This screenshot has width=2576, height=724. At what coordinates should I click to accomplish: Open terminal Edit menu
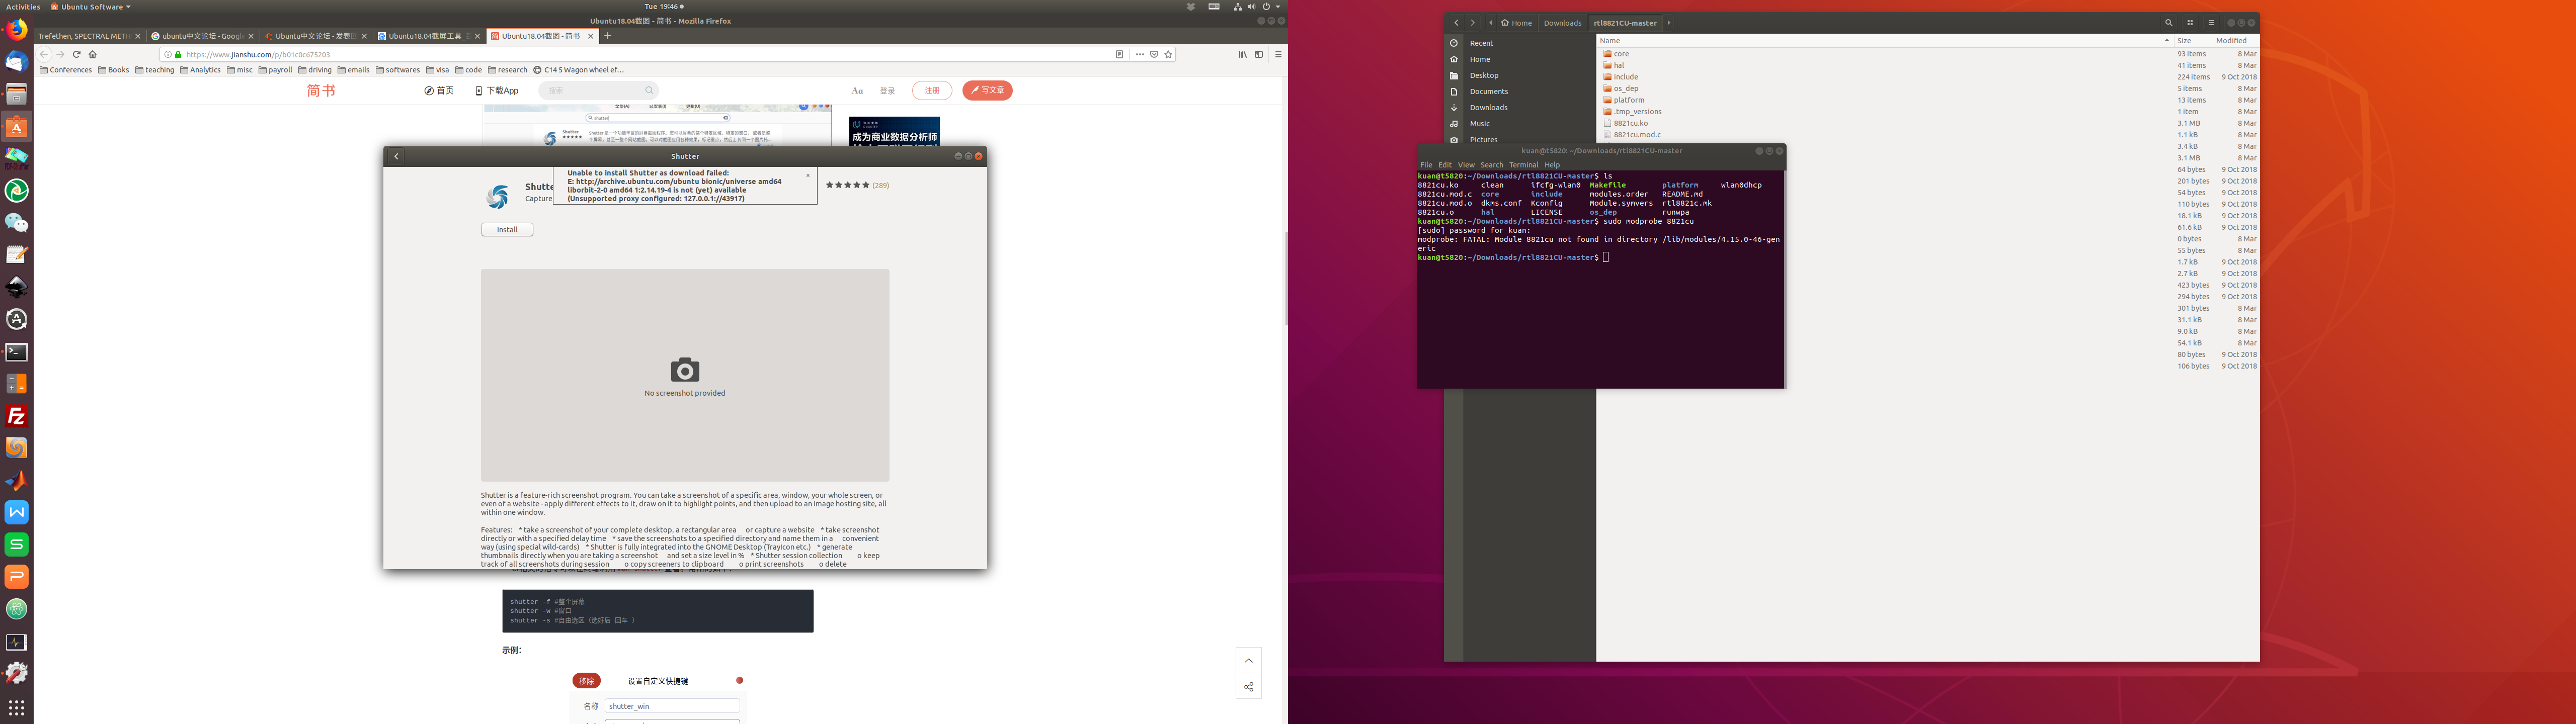click(x=1445, y=165)
